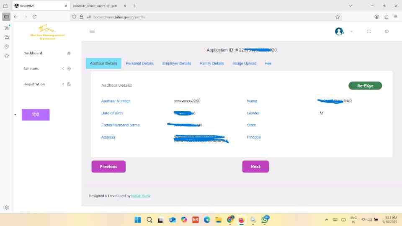The height and width of the screenshot is (226, 402).
Task: Bookmark this page with star icon
Action: click(338, 17)
